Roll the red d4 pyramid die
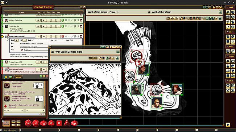The image size is (236, 132). pos(67,123)
